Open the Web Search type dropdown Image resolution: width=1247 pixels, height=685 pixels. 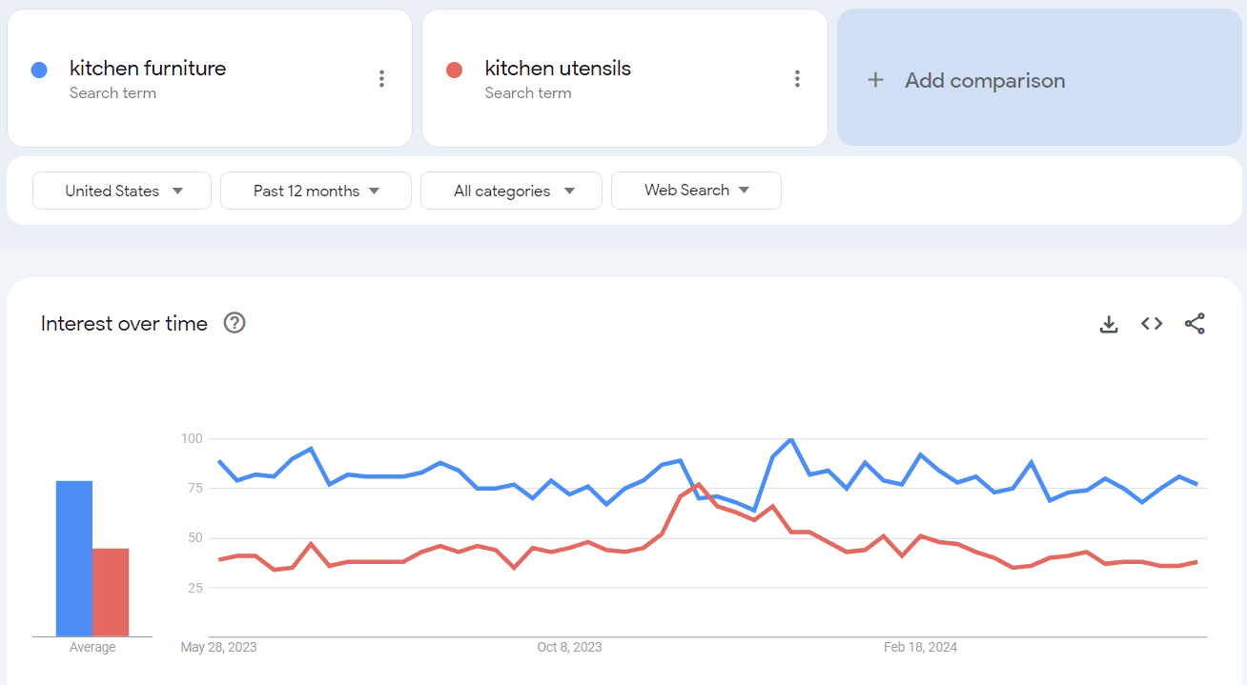696,191
